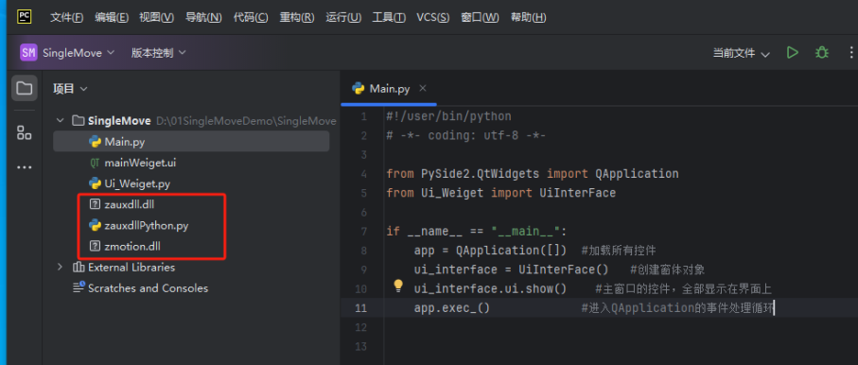
Task: Open the 代码(C) menu
Action: coord(250,18)
